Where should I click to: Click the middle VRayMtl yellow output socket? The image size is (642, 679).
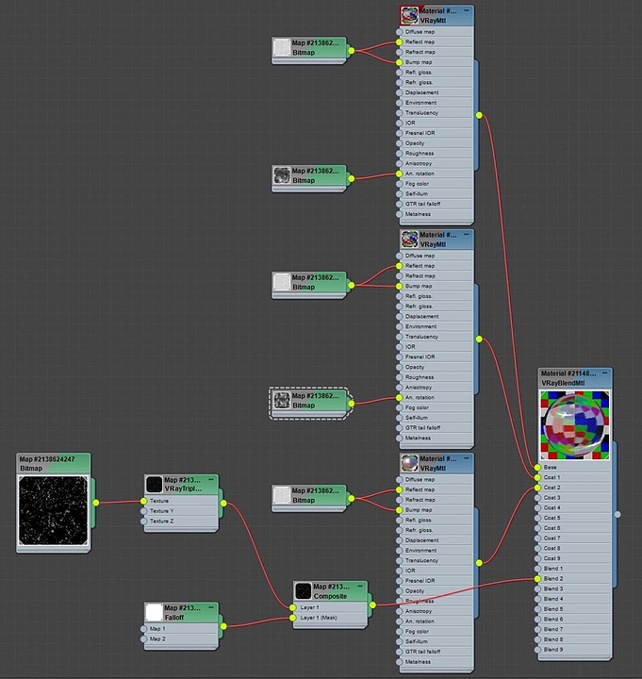pyautogui.click(x=479, y=339)
